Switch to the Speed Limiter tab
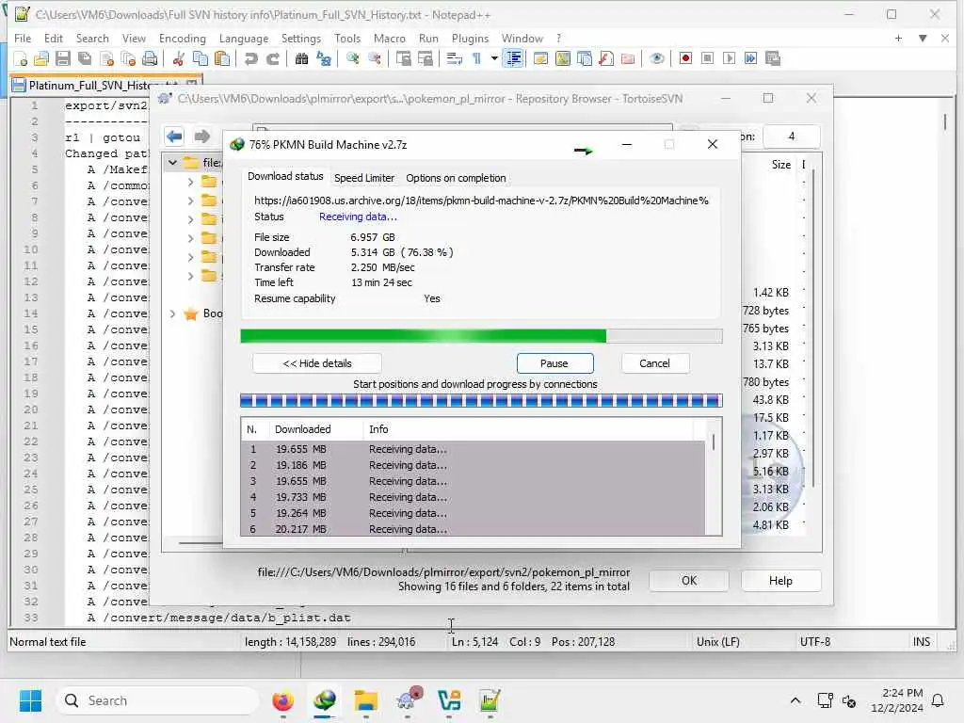The image size is (964, 723). [364, 178]
